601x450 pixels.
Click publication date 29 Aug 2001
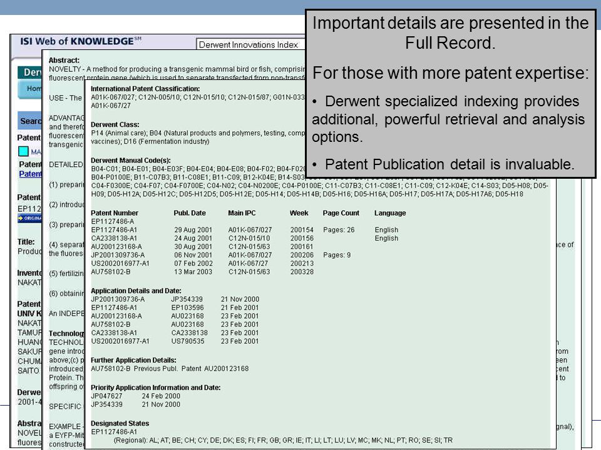point(193,229)
